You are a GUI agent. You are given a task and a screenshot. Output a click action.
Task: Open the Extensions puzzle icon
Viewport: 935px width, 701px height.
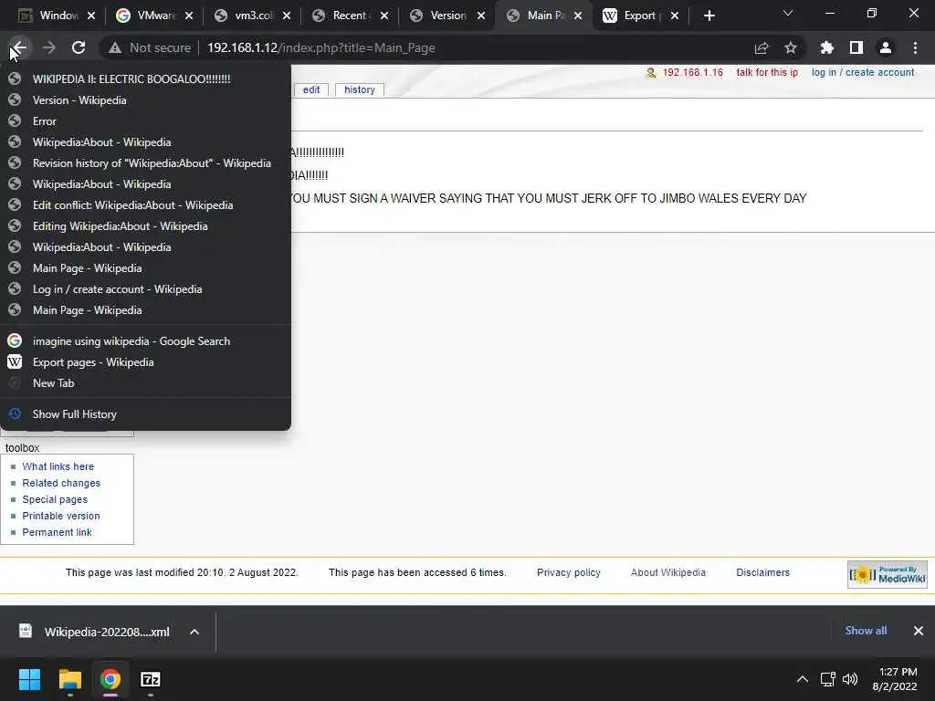tap(827, 47)
